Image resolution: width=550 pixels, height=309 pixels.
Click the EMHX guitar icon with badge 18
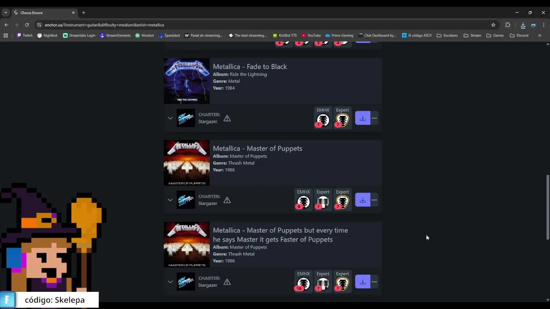[303, 284]
